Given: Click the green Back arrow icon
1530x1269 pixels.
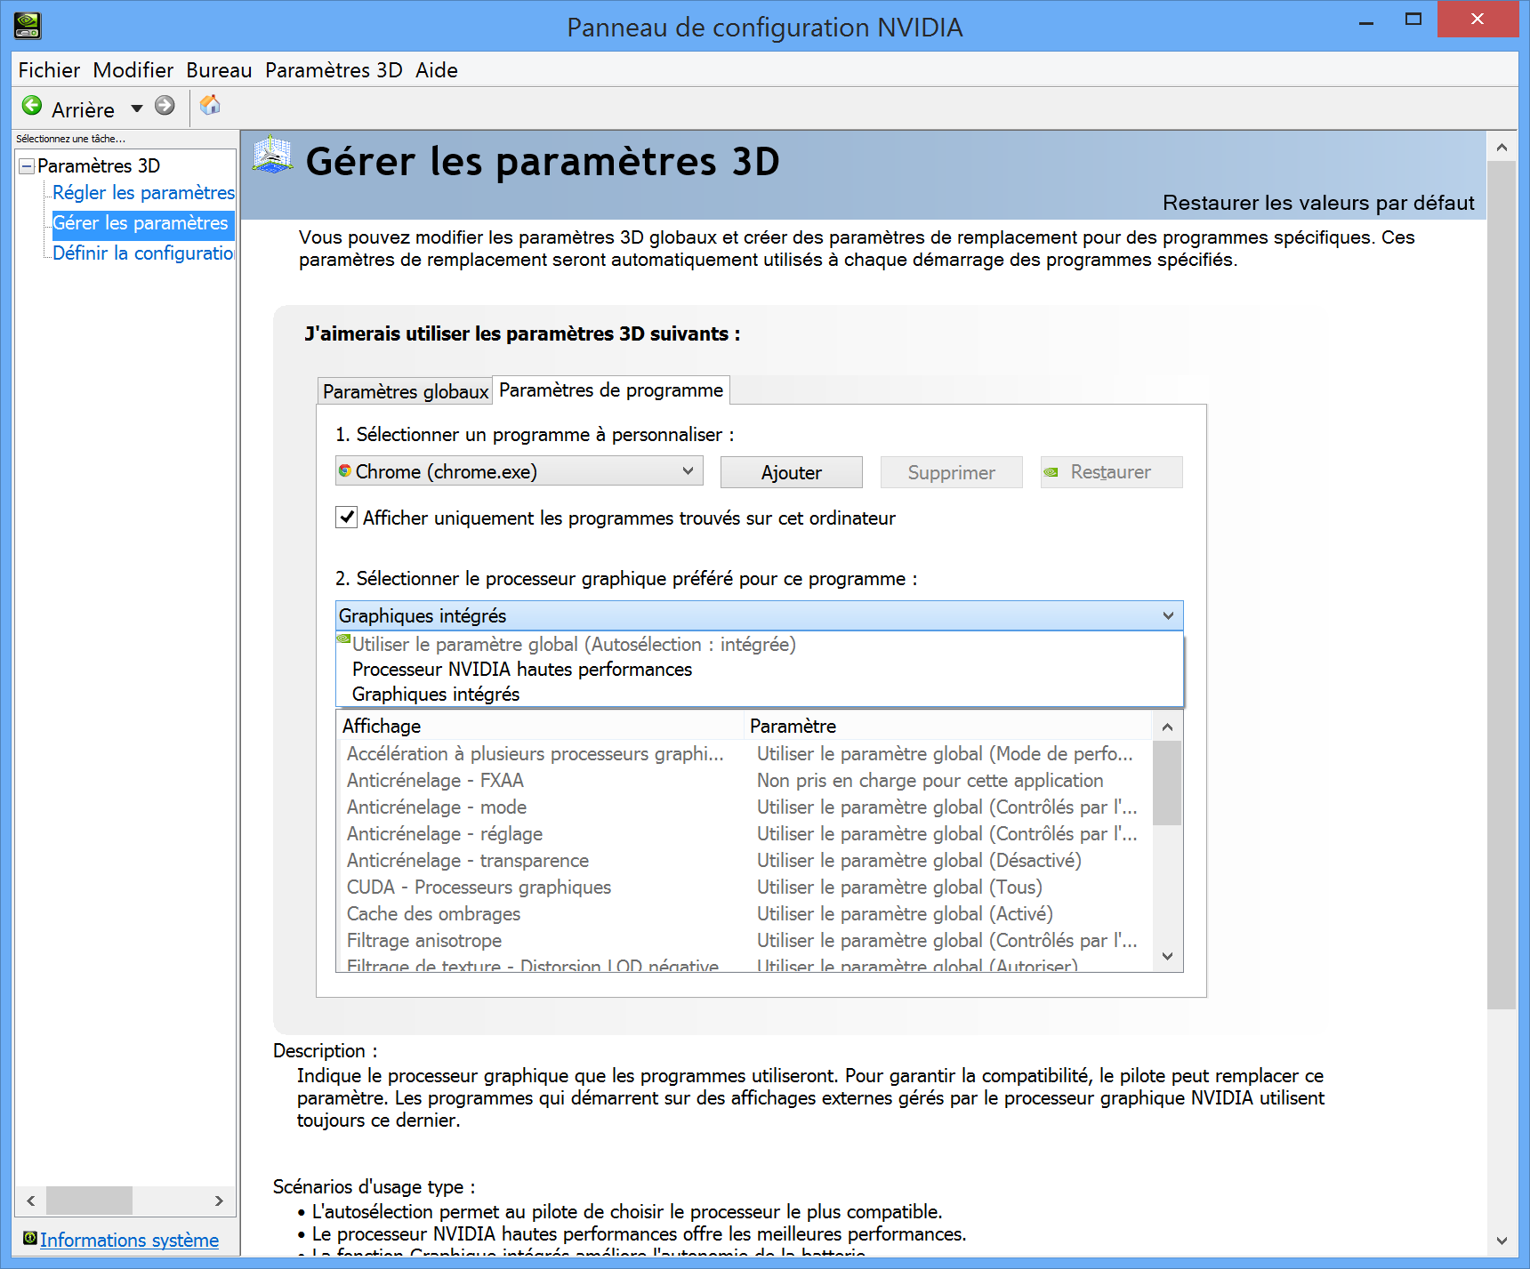Looking at the screenshot, I should click(x=32, y=107).
